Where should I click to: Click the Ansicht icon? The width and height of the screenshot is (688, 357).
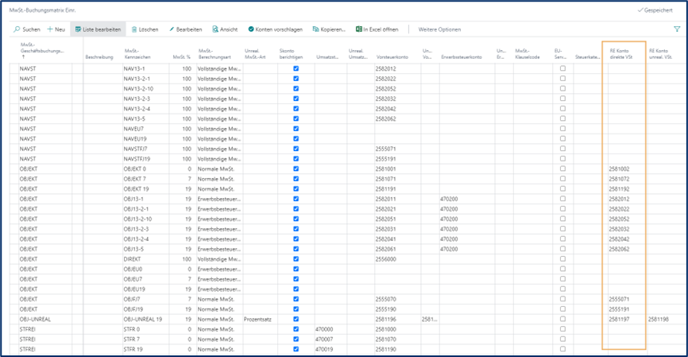coord(215,29)
